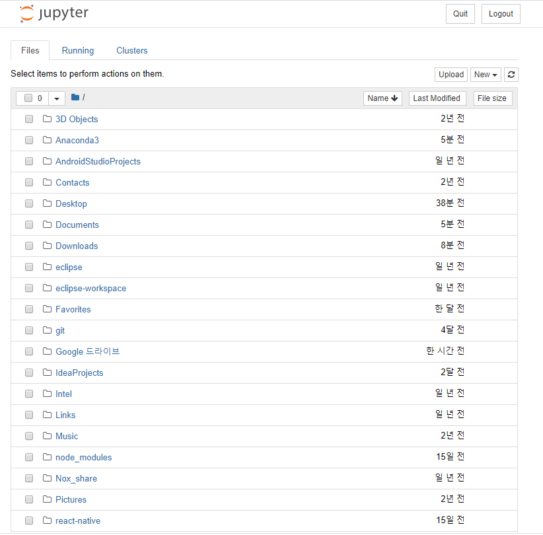Click the eclipse folder icon
Image resolution: width=543 pixels, height=535 pixels.
coord(47,267)
